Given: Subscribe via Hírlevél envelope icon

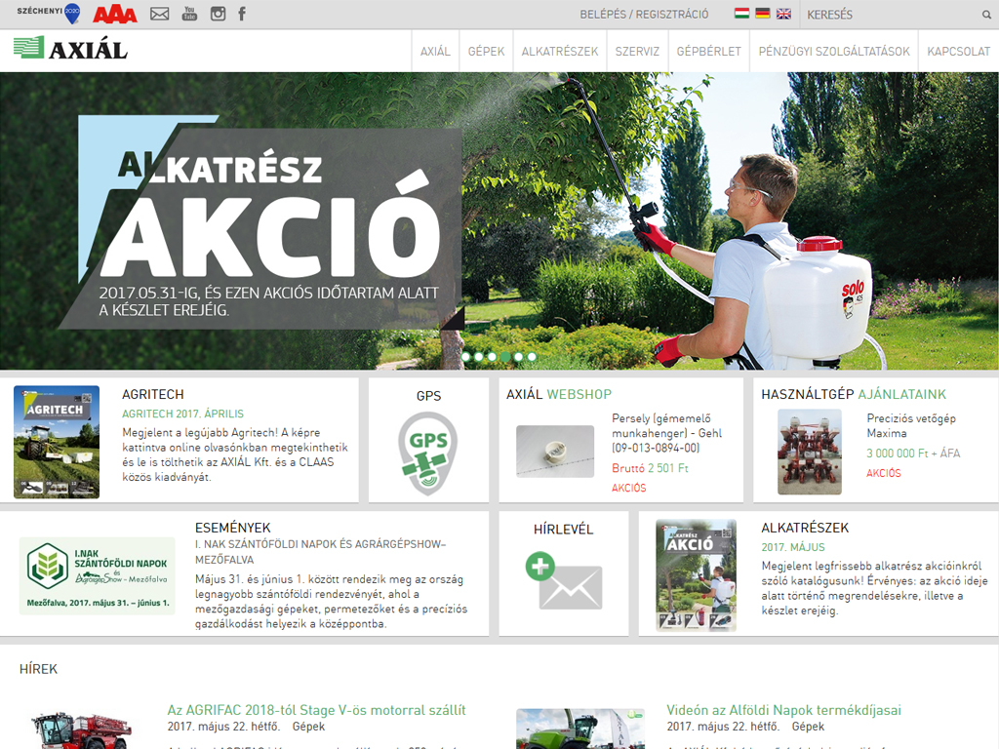Looking at the screenshot, I should tap(564, 579).
